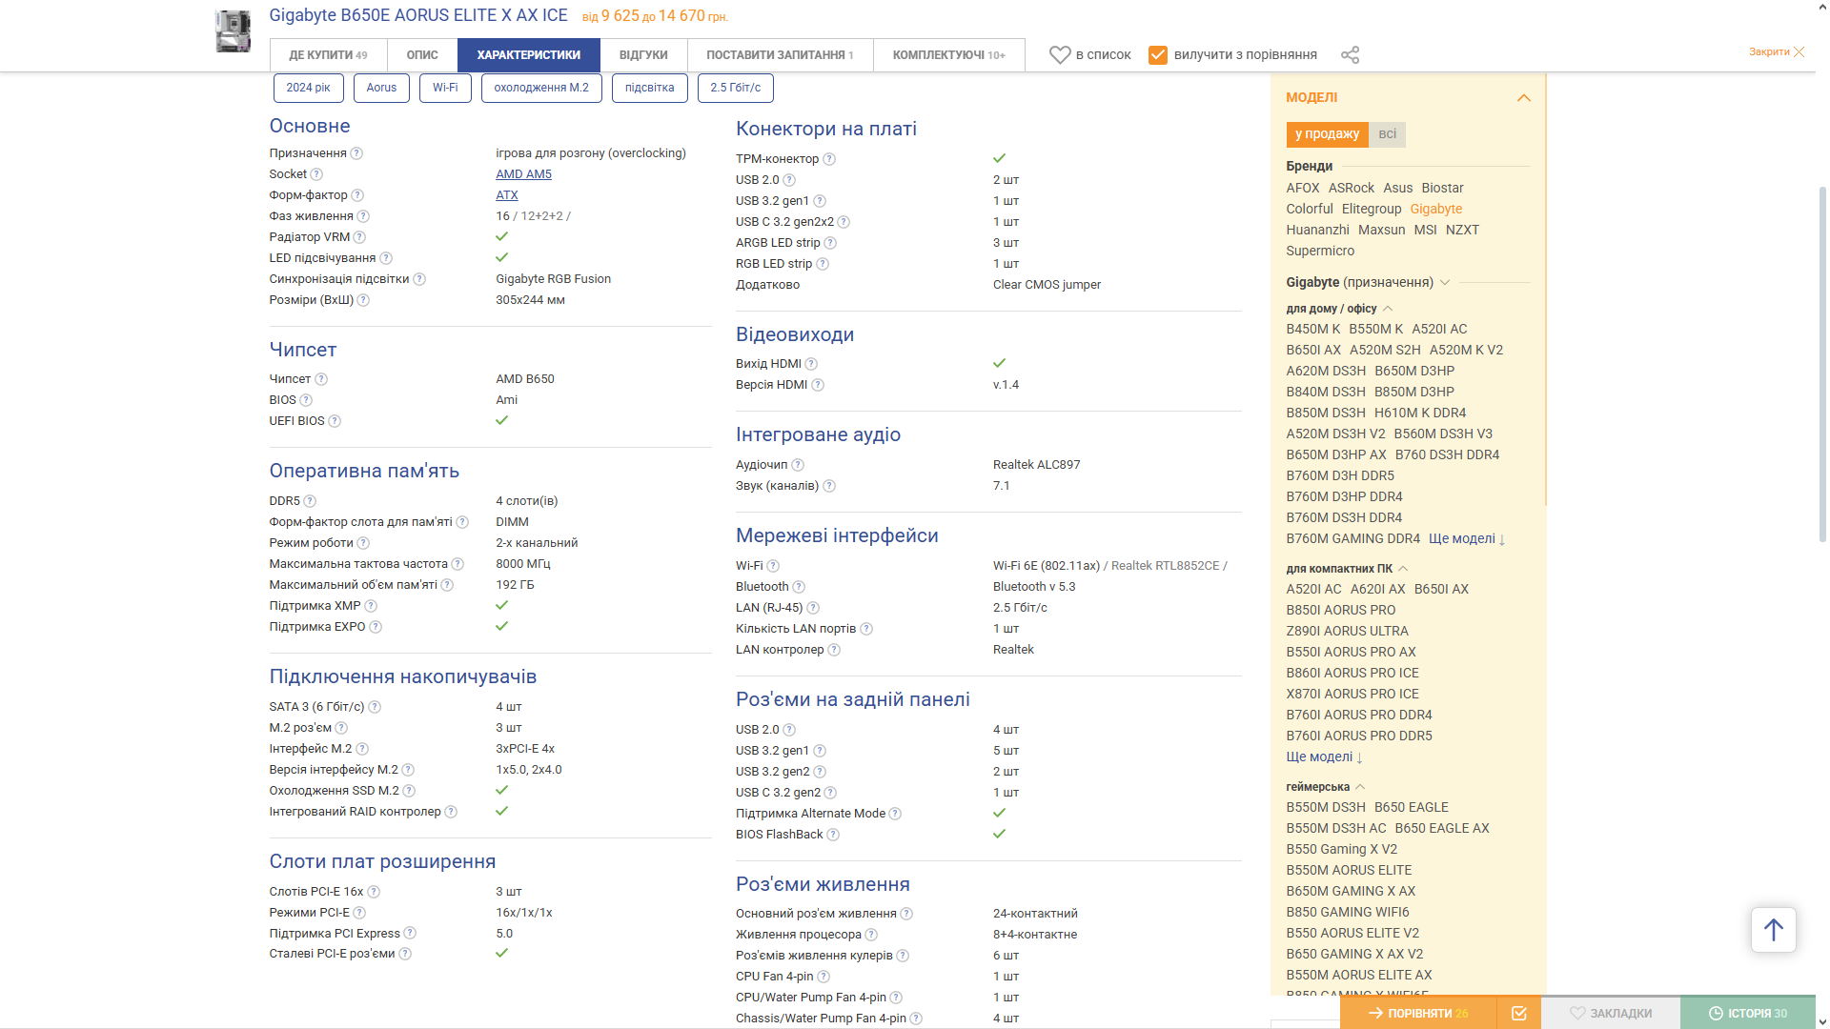The image size is (1830, 1029).
Task: Open help icon next to Підтримка EXPO
Action: click(x=376, y=627)
